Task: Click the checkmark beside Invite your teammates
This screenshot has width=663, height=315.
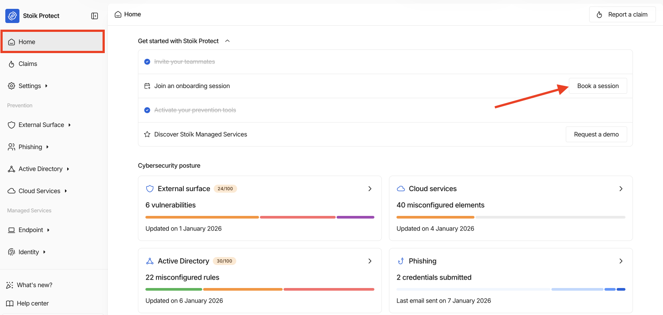Action: [x=147, y=62]
